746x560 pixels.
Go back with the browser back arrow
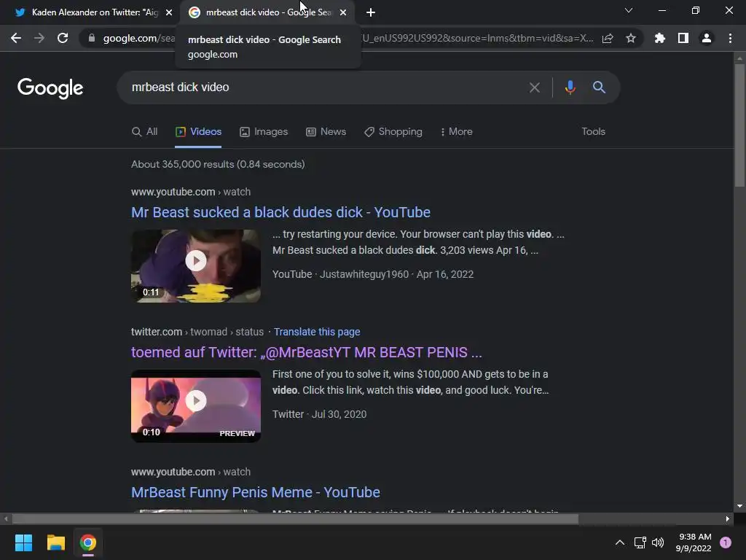(x=16, y=38)
